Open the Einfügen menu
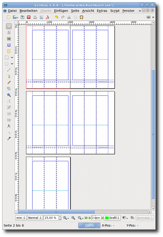The height and width of the screenshot is (237, 163). click(61, 11)
